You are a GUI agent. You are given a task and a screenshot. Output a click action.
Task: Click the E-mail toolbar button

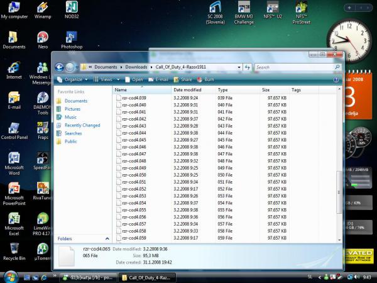tap(158, 80)
